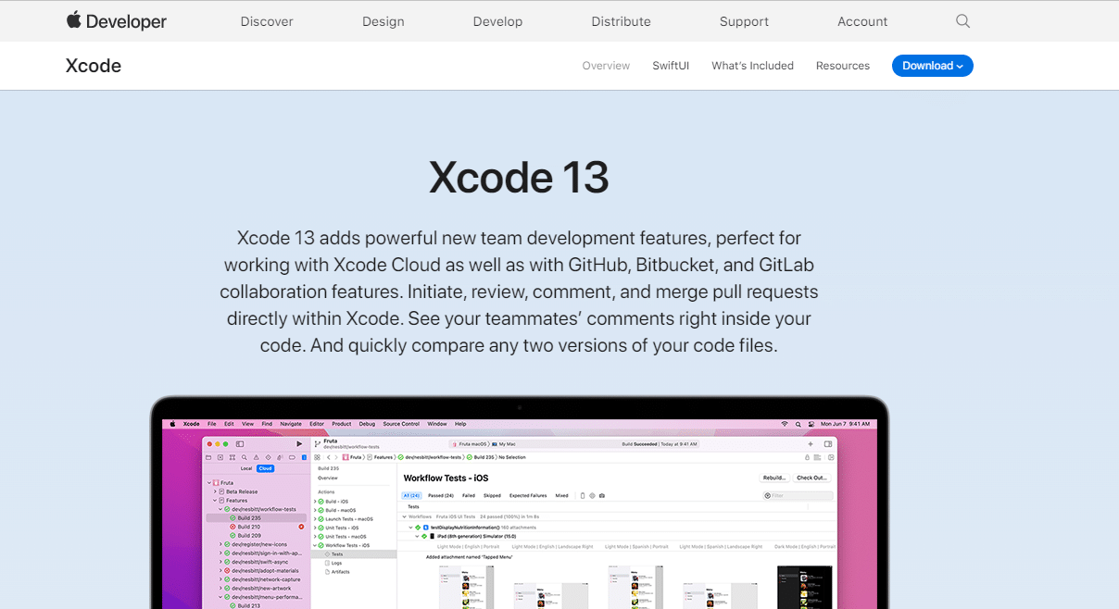Toggle the inspector panel icon in Xcode's toolbar
The width and height of the screenshot is (1119, 609).
tap(828, 444)
